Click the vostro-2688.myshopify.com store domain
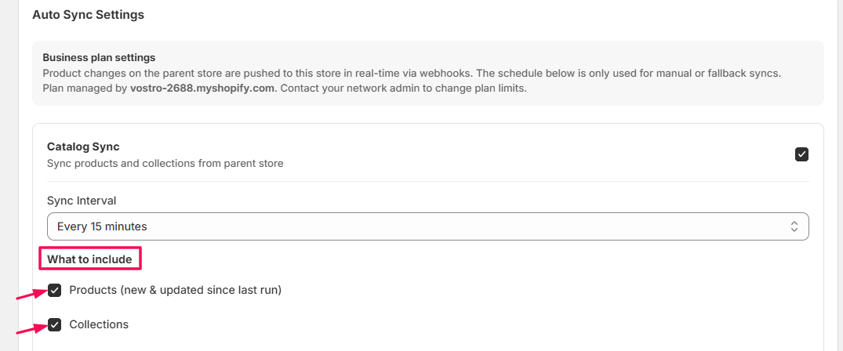 [x=202, y=89]
